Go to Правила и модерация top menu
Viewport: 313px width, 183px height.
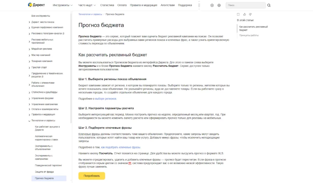(x=144, y=5)
